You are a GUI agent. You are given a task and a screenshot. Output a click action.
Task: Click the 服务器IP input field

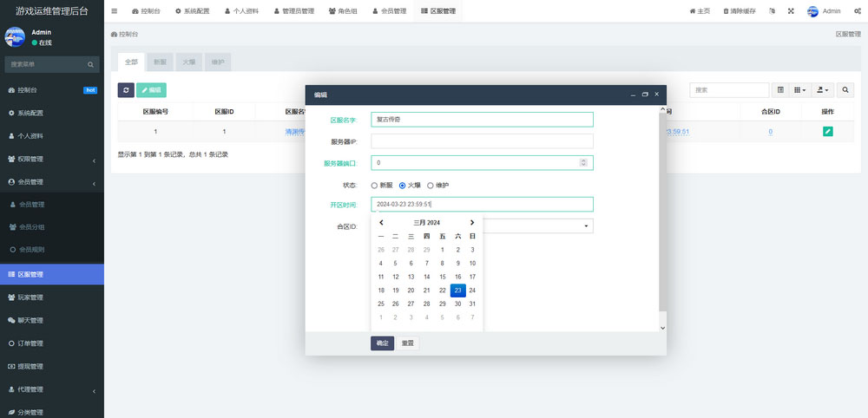[x=482, y=140]
